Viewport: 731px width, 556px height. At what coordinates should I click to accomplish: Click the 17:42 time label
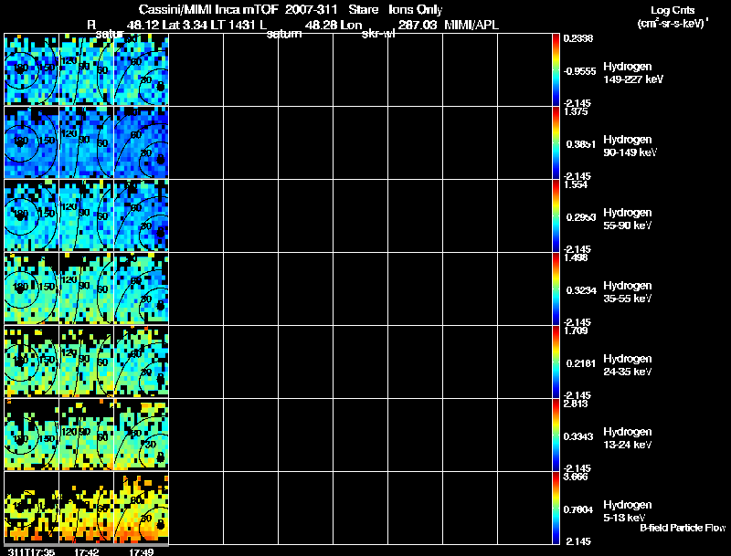(x=86, y=551)
